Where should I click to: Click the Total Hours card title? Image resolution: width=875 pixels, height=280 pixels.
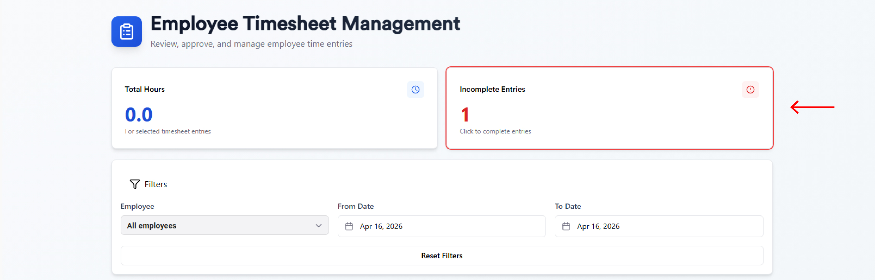coord(145,89)
